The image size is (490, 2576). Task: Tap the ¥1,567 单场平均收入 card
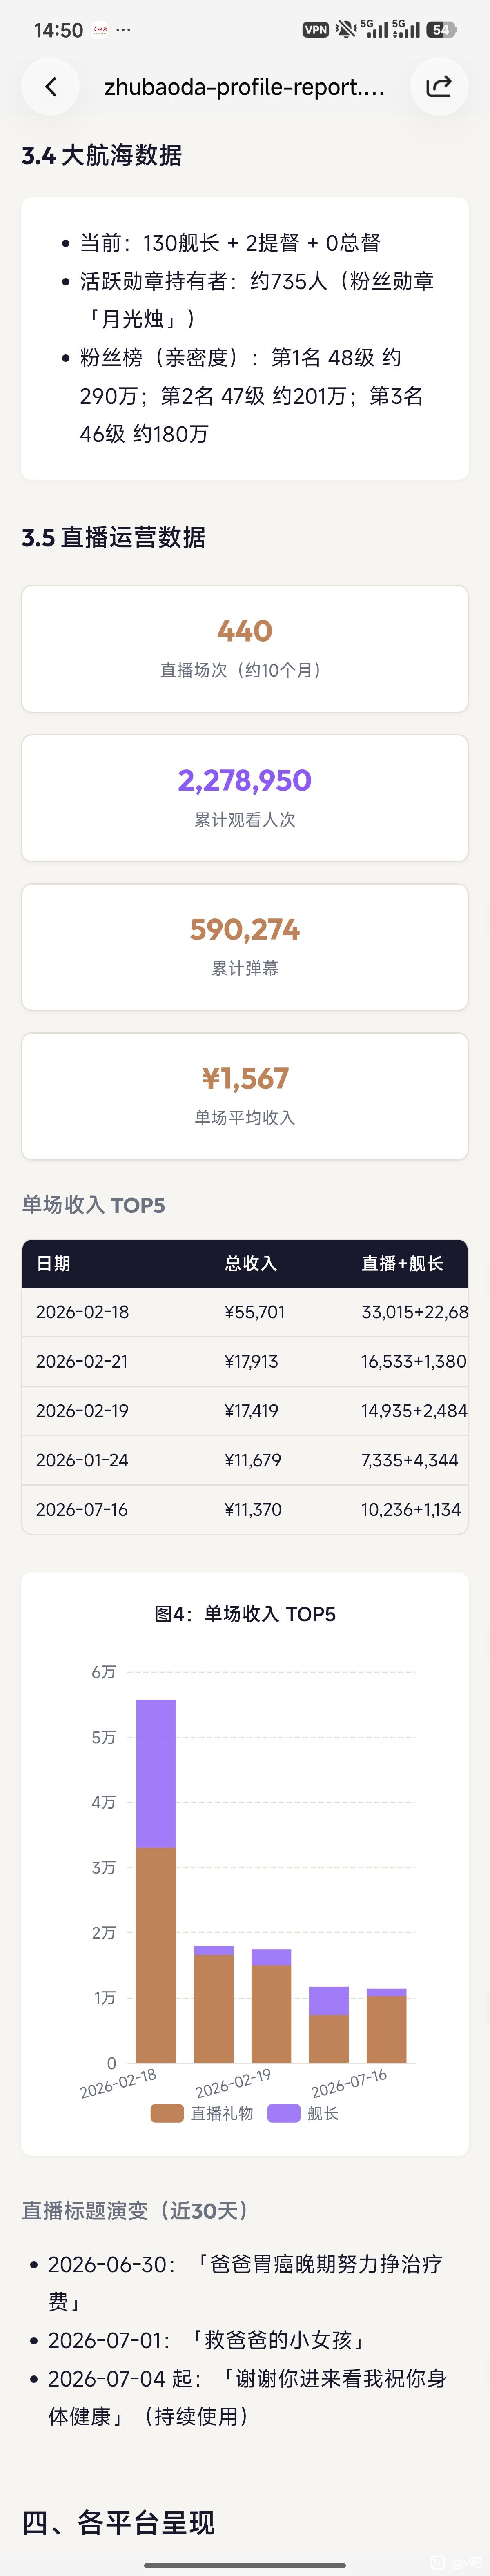pyautogui.click(x=245, y=1096)
